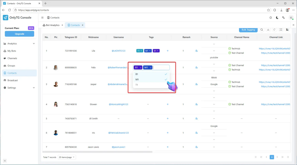Open the language translation icon
Screen dimensions: 297x165
click(x=283, y=18)
